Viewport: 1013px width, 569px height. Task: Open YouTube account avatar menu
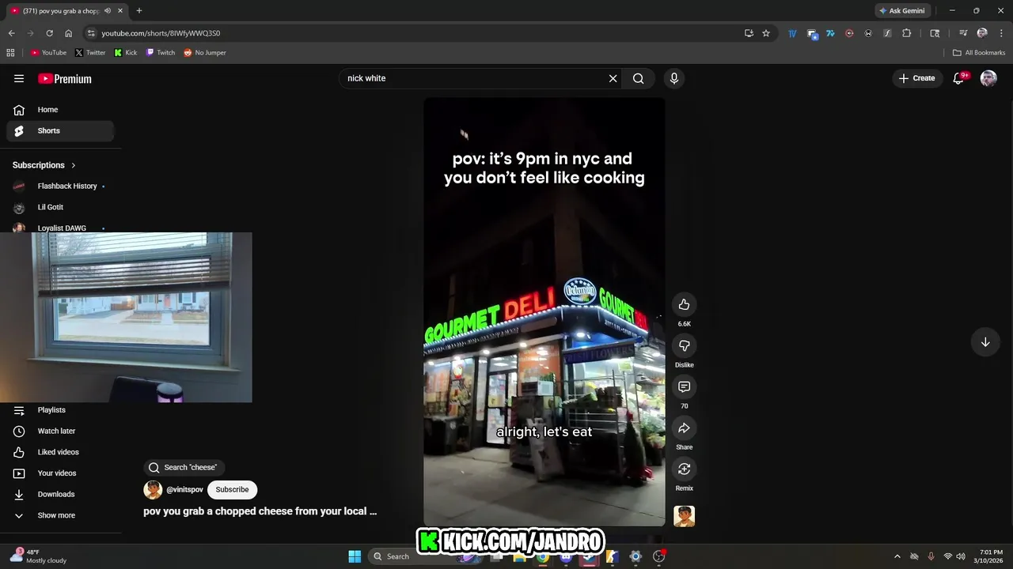click(988, 78)
